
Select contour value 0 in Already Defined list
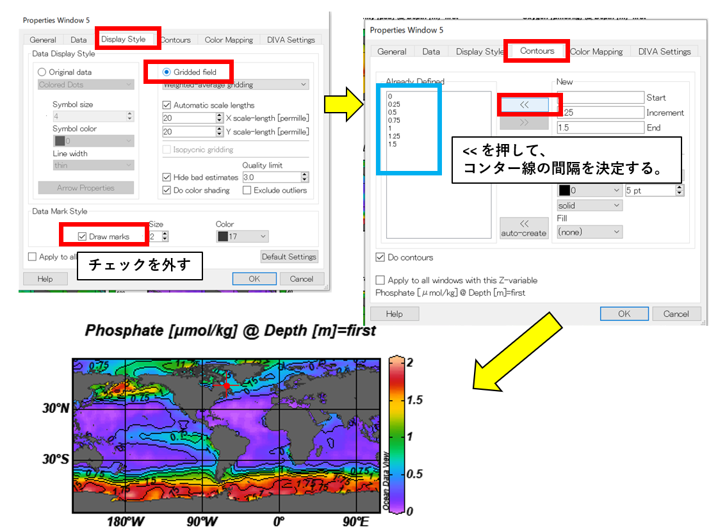click(390, 97)
